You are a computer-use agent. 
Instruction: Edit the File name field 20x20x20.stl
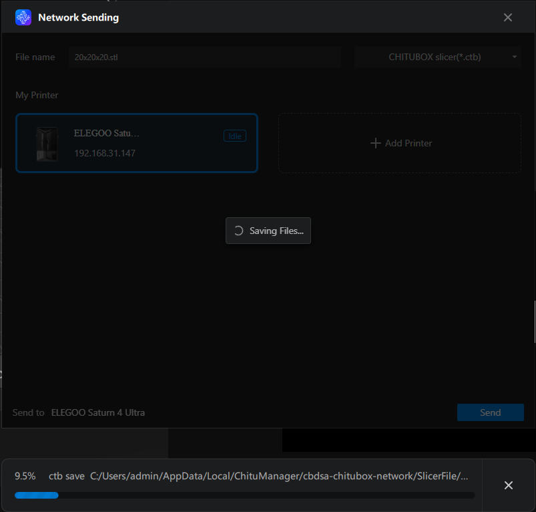205,57
